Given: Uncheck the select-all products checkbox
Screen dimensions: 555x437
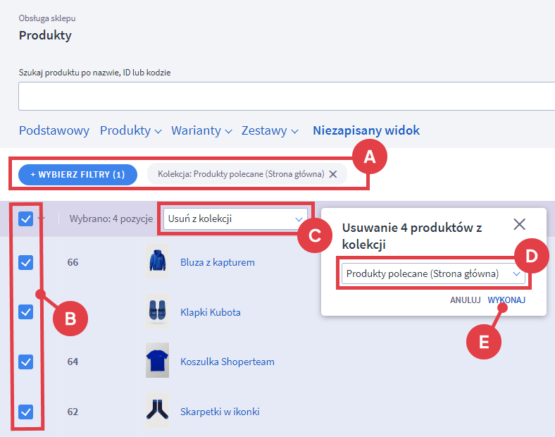Looking at the screenshot, I should coord(26,219).
